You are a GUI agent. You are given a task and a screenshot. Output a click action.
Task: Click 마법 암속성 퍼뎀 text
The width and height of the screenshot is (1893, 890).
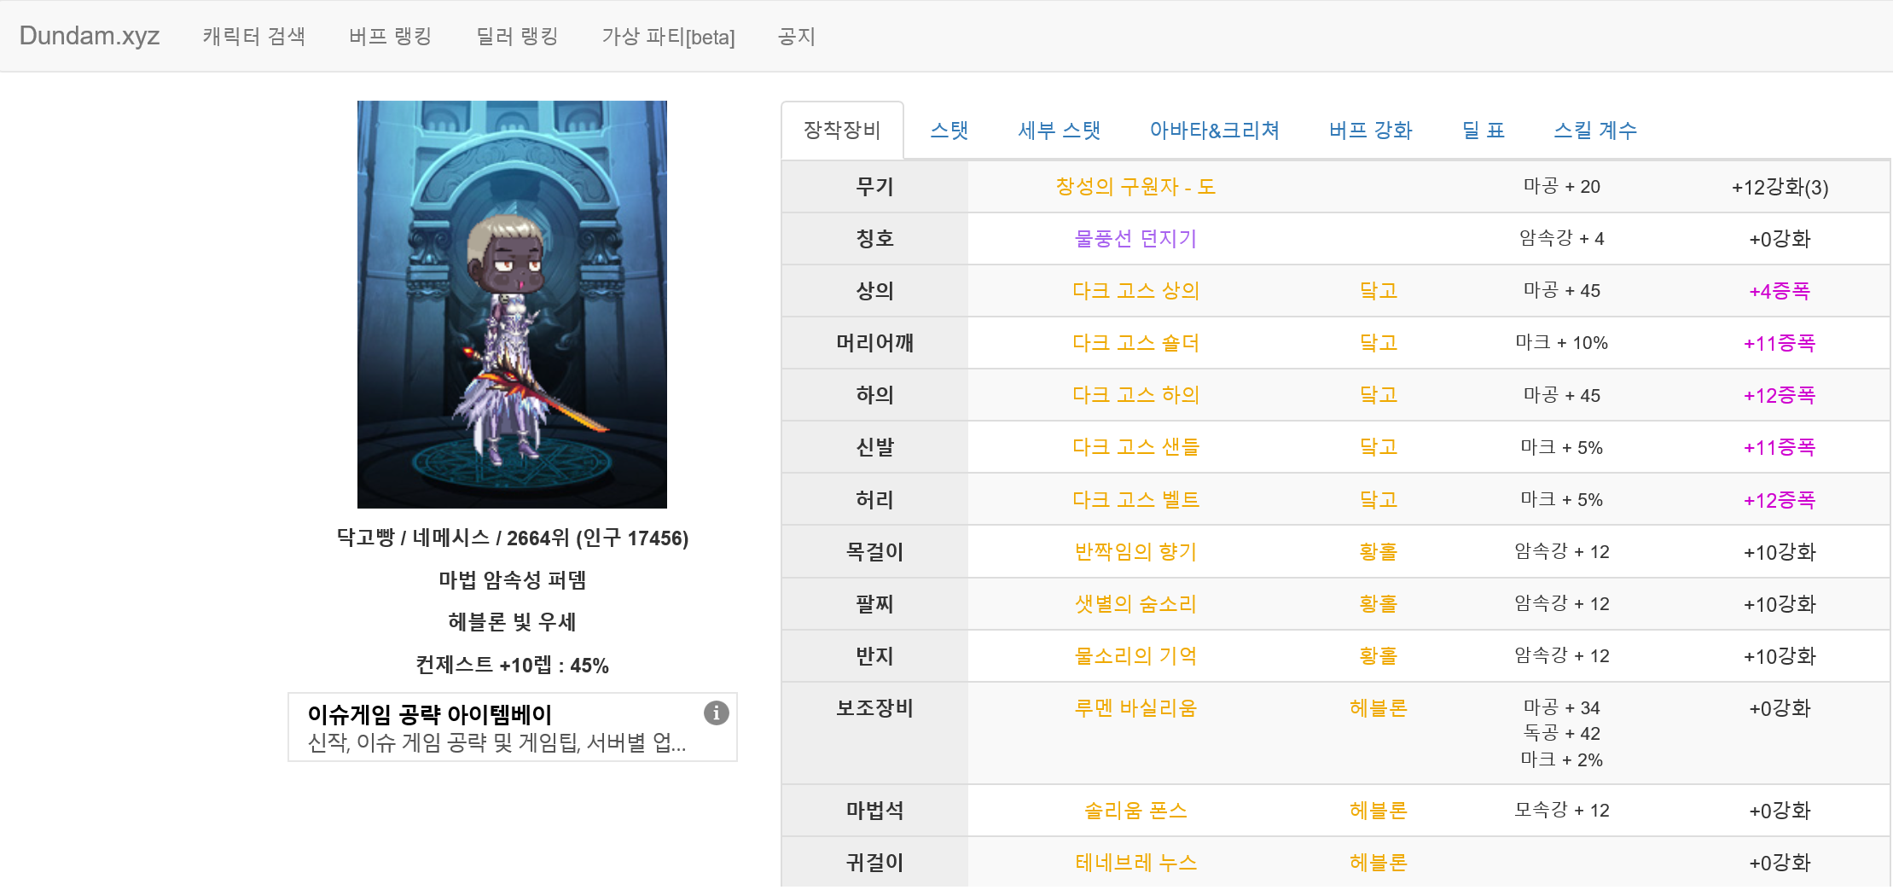coord(513,580)
